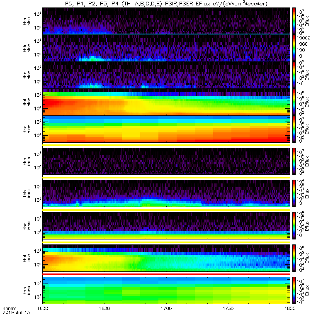The height and width of the screenshot is (332, 311).
Task: Click the tha ions color scale bar
Action: [x=294, y=161]
